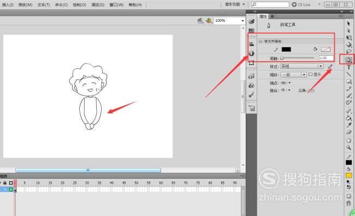This screenshot has height=216, width=355.
Task: Select the Paint Bucket tool
Action: pos(348,118)
